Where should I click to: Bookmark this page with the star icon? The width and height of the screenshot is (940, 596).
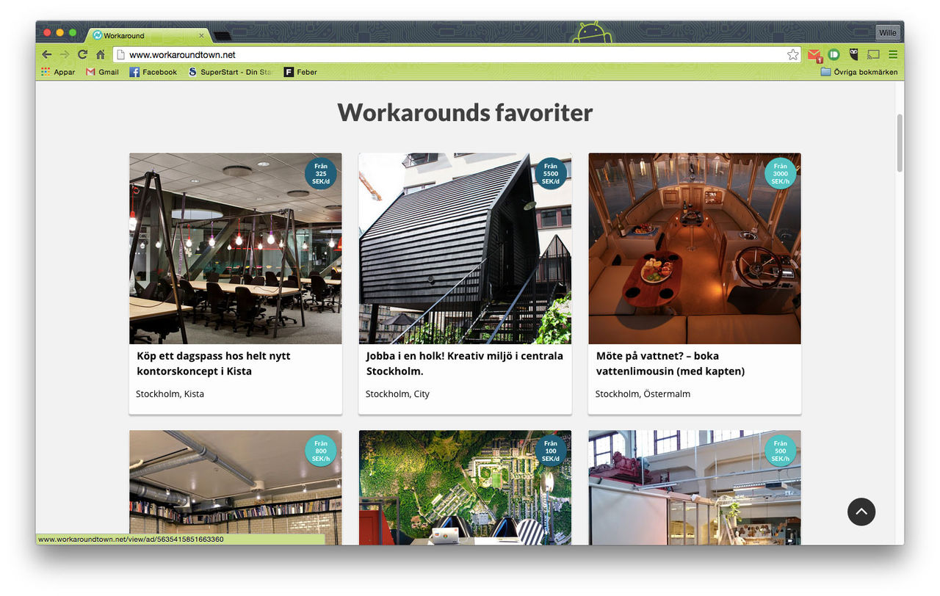pos(792,54)
